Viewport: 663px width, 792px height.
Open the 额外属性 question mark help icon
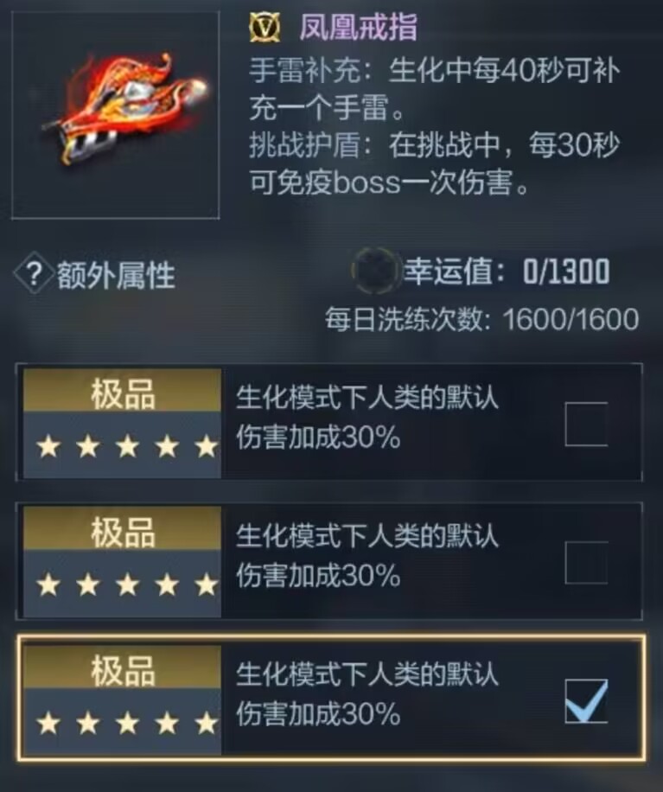click(x=34, y=274)
